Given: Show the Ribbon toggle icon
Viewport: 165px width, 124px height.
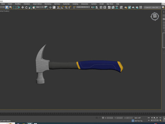Looking at the screenshot, I should tap(109, 7).
